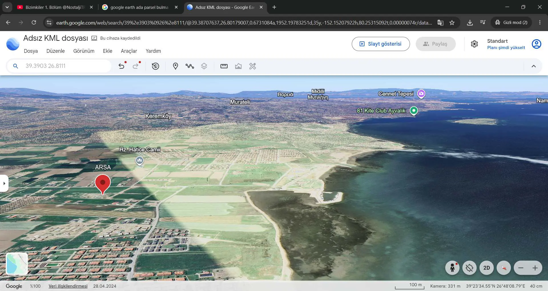Open the Araçlar menu

[x=129, y=51]
